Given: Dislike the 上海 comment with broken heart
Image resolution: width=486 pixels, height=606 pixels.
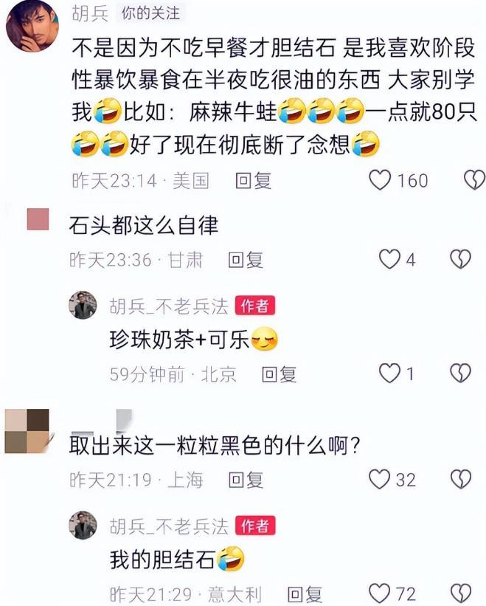Looking at the screenshot, I should point(460,480).
